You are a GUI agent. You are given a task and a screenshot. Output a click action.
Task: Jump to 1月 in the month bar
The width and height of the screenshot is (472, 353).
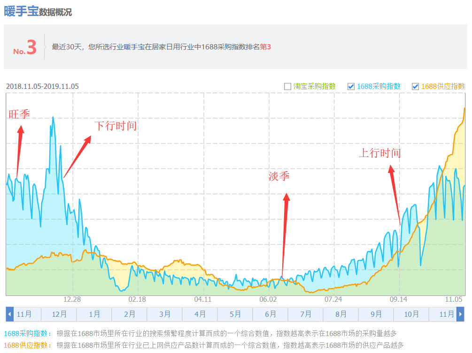coord(94,314)
